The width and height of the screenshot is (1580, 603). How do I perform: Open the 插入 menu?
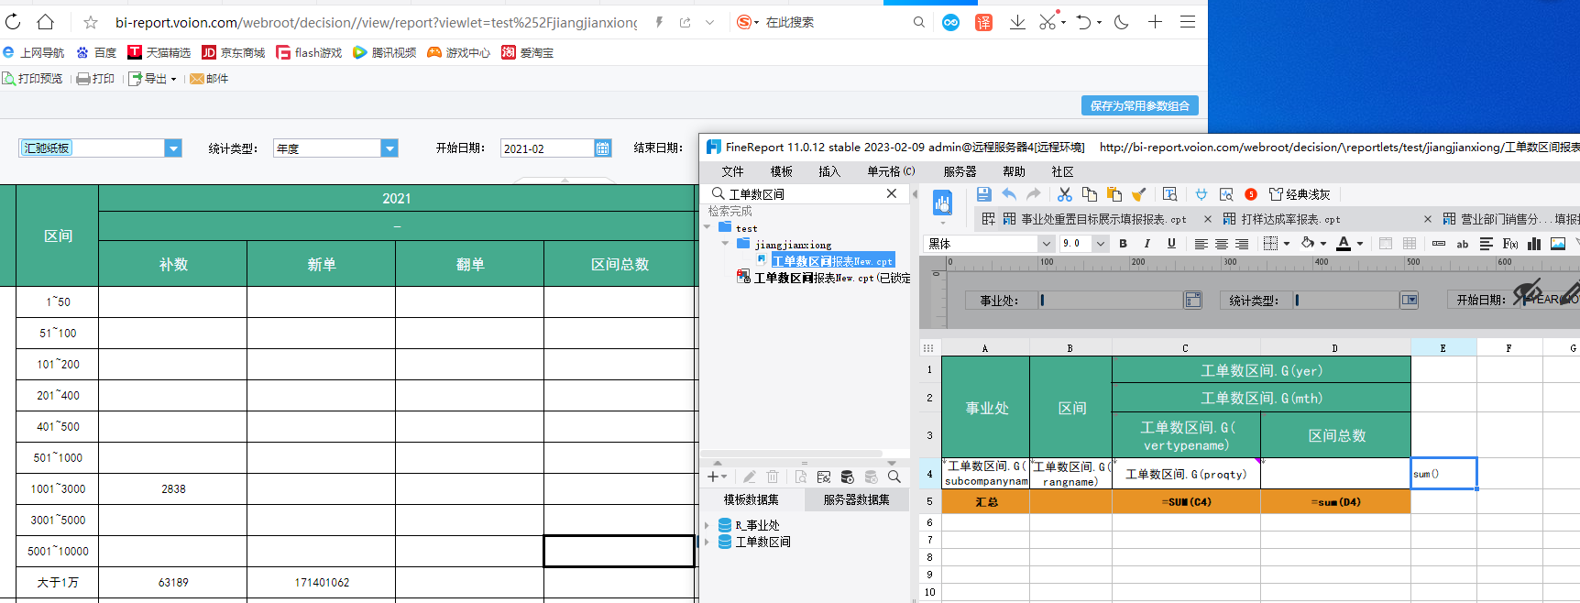tap(828, 171)
